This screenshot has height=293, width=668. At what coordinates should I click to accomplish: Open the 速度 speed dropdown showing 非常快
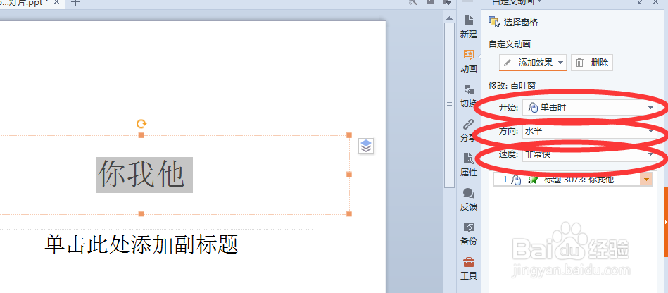[590, 154]
